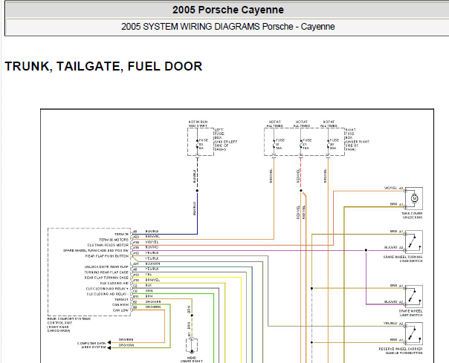This screenshot has width=449, height=363.
Task: Click the BLK wire label at pin C2
Action: 149,285
